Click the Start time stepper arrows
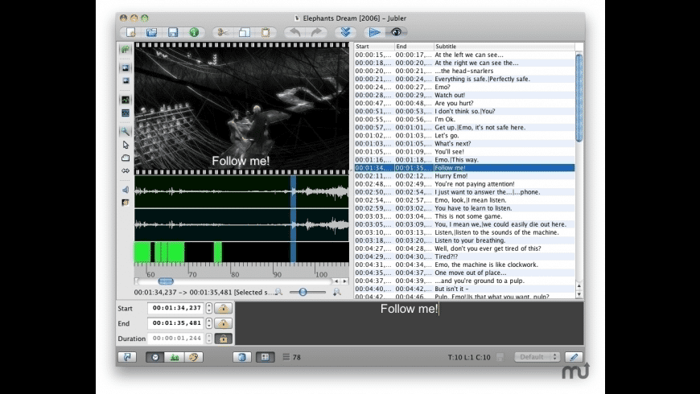The width and height of the screenshot is (700, 394). (209, 308)
